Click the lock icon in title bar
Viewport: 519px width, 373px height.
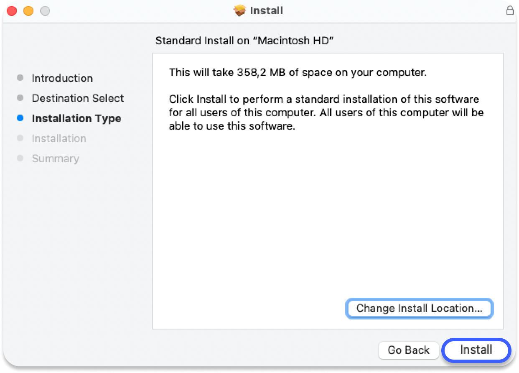click(510, 11)
